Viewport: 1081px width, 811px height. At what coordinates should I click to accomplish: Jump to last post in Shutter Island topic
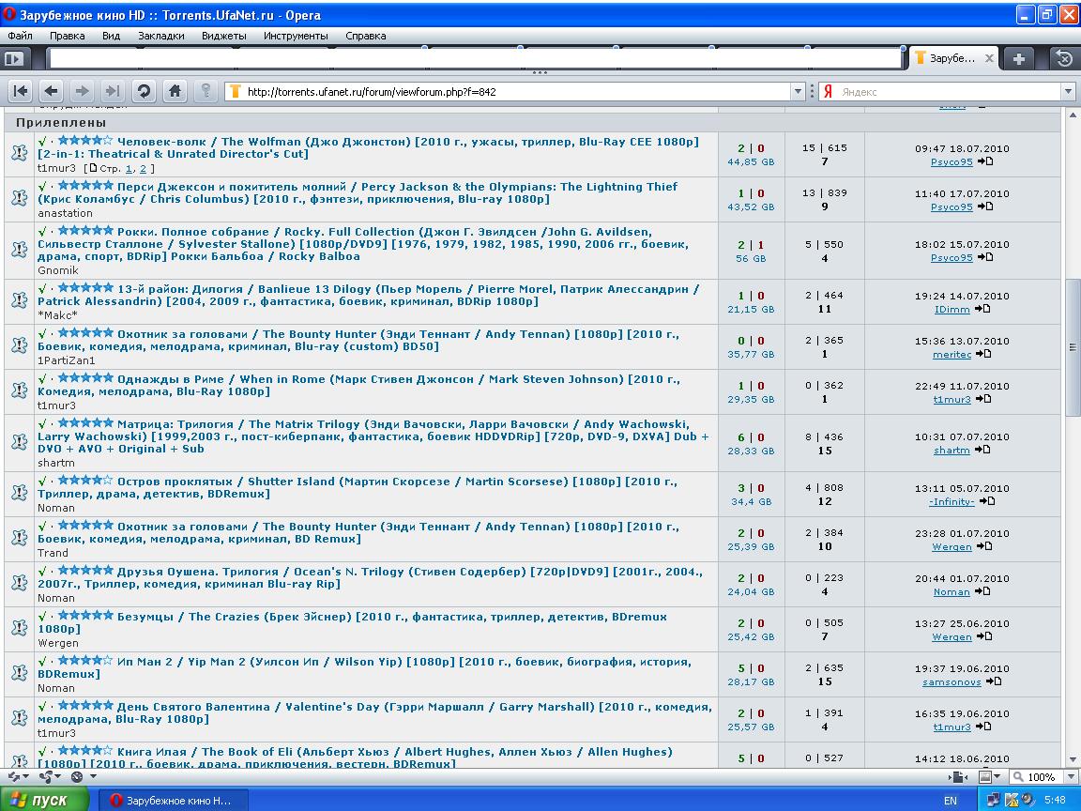click(x=987, y=500)
